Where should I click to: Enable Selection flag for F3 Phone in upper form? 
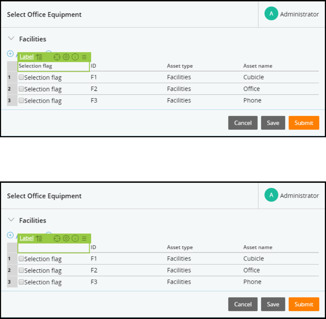click(x=21, y=100)
